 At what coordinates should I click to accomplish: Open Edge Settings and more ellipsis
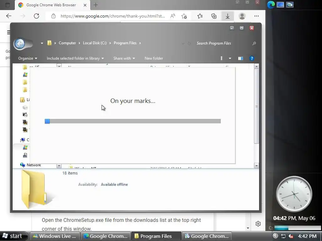[257, 16]
